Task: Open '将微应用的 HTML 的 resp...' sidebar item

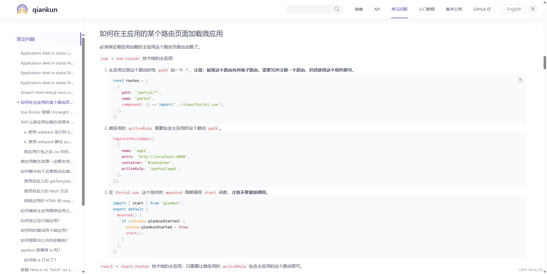Action: [x=49, y=201]
